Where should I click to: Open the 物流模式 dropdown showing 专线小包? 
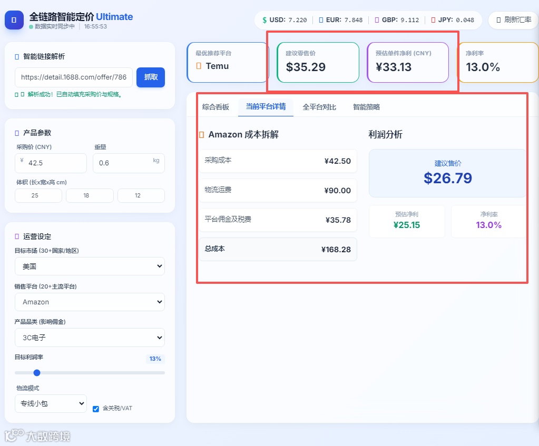pyautogui.click(x=51, y=403)
